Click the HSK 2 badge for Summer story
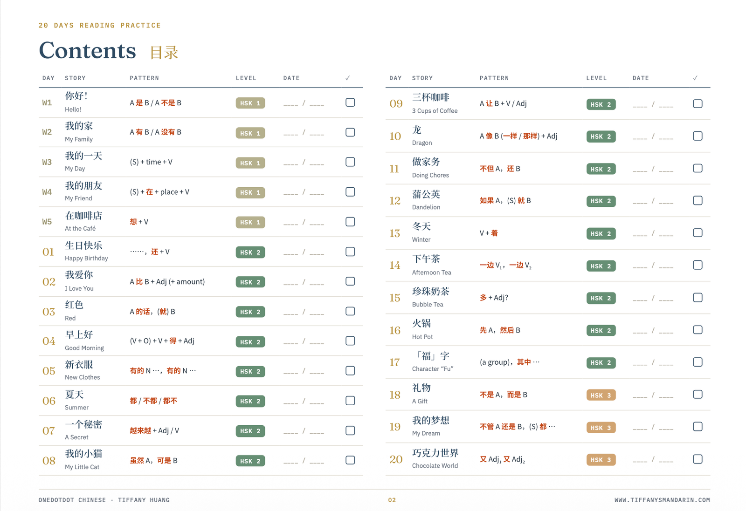746x511 pixels. (x=250, y=402)
